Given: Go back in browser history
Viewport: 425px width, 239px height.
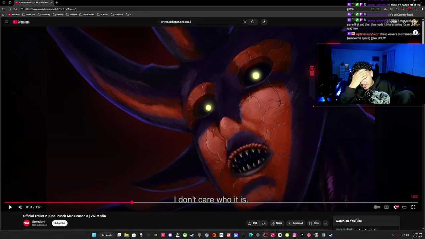Looking at the screenshot, I should click(x=3, y=9).
